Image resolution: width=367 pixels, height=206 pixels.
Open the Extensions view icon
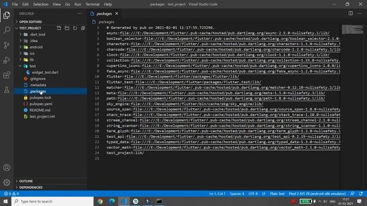[6, 75]
